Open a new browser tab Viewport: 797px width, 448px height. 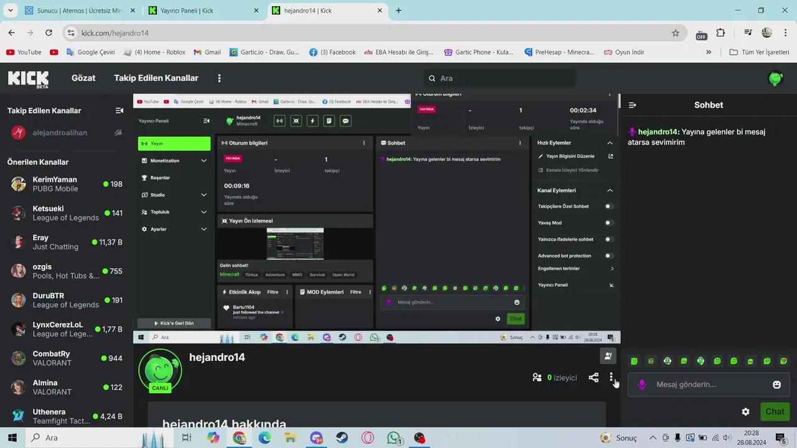[398, 11]
